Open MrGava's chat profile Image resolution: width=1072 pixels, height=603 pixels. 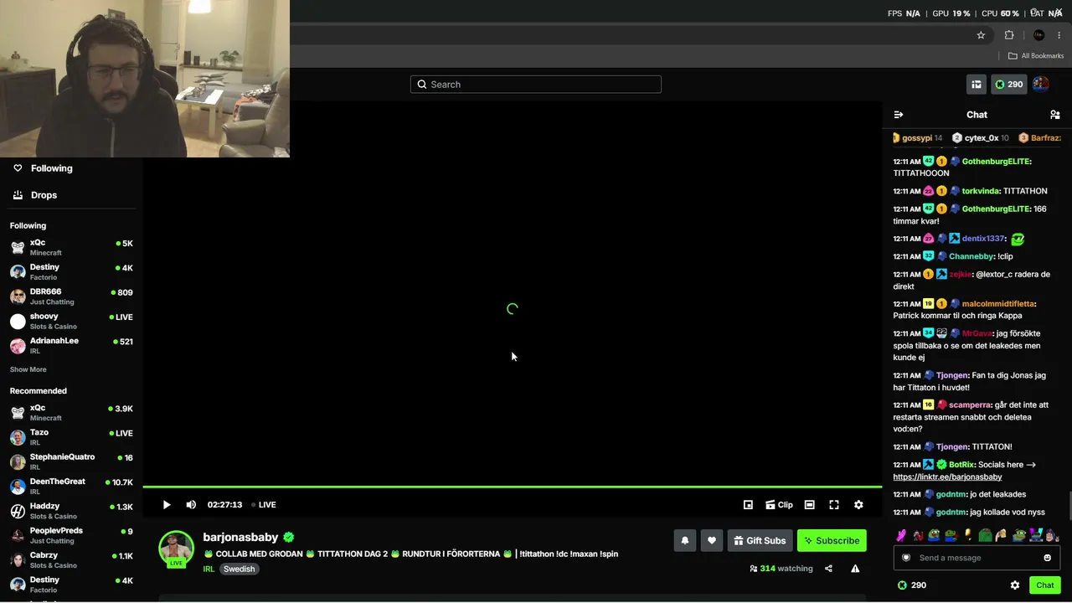point(977,334)
